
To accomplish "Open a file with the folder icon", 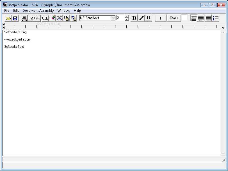I will [x=8, y=18].
